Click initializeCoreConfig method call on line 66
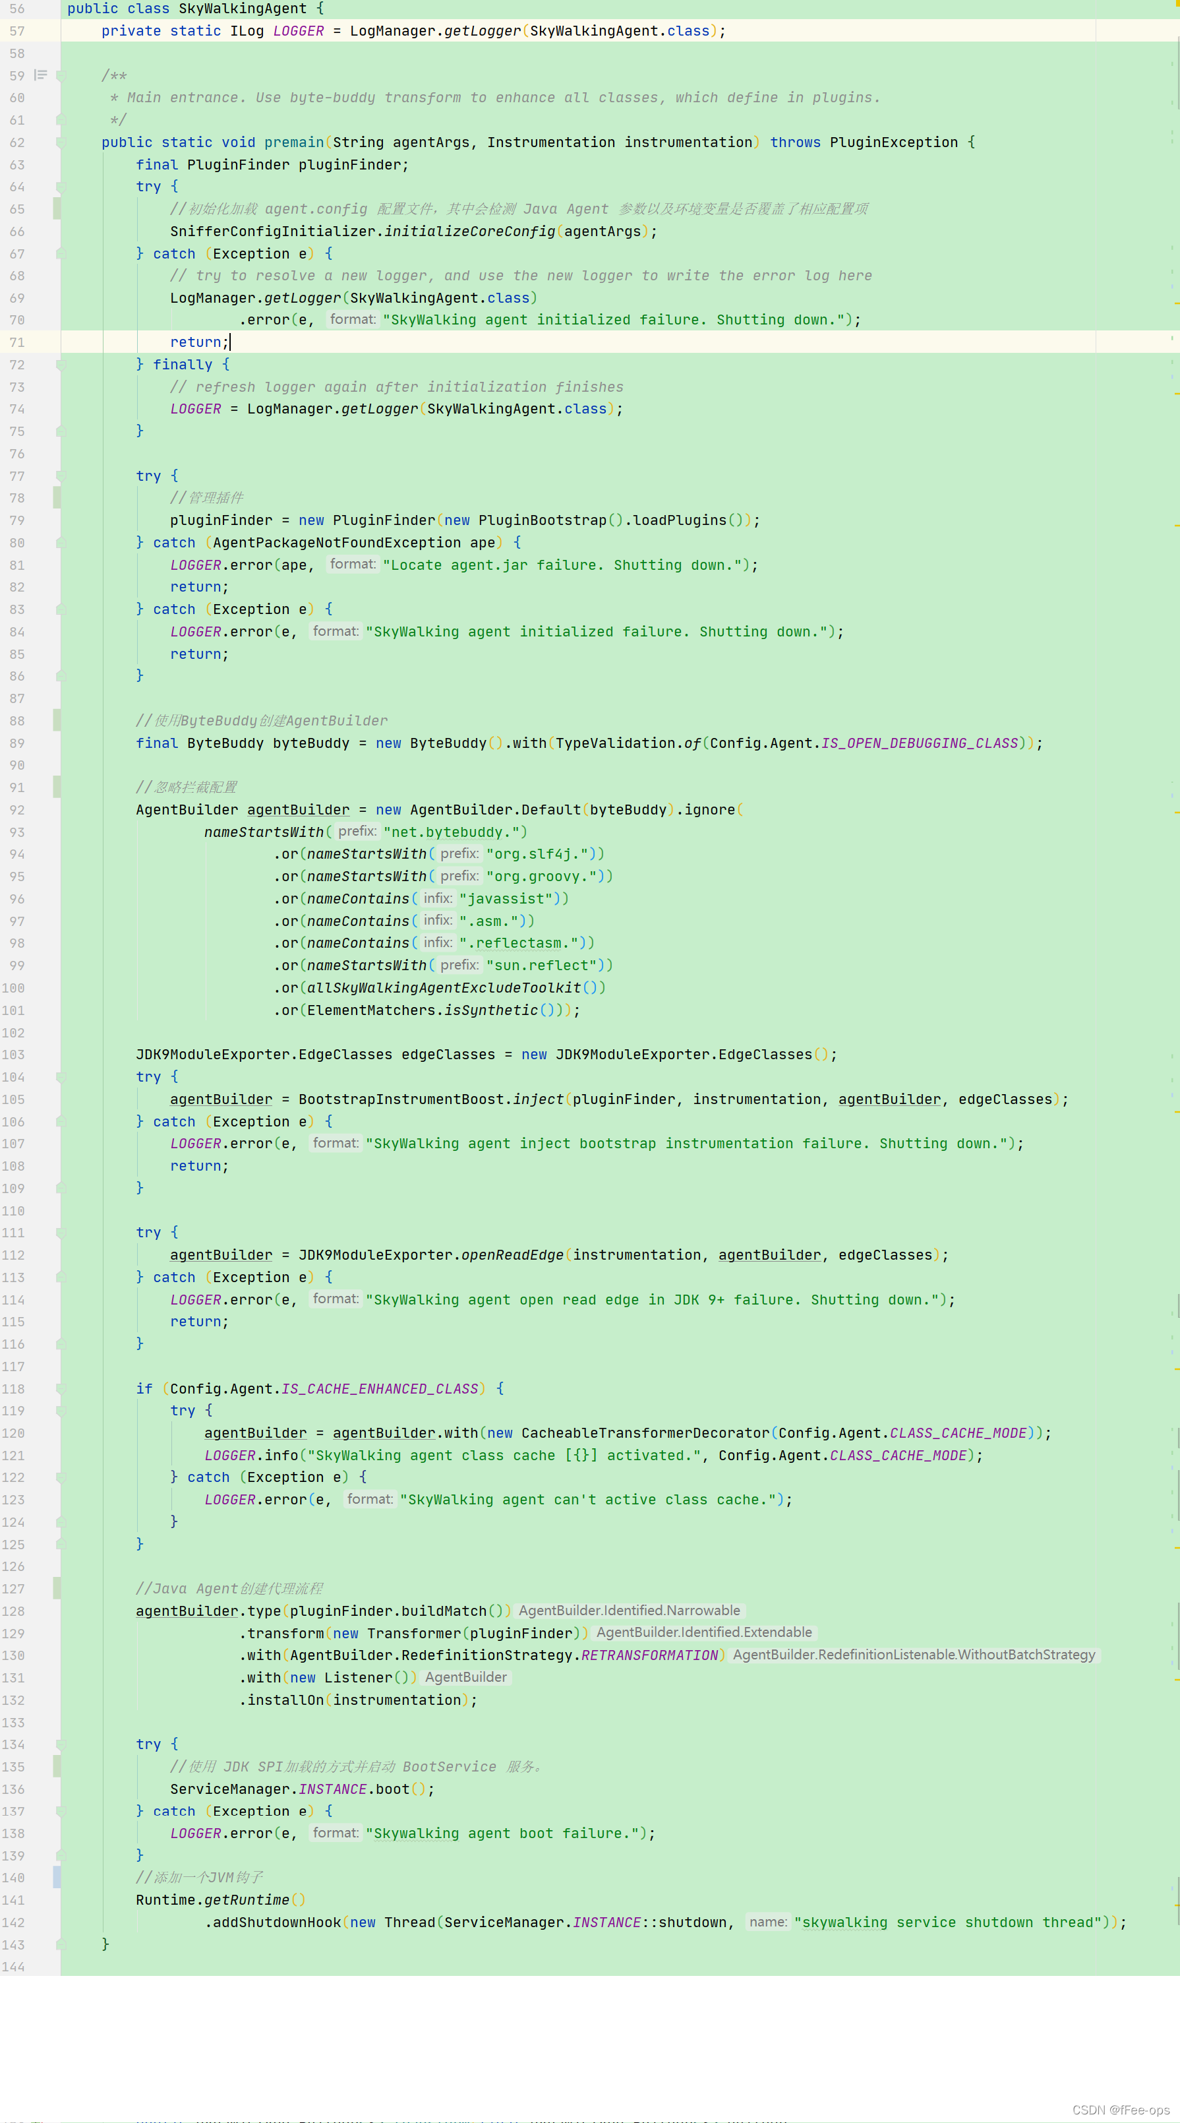The image size is (1180, 2123). 469,231
